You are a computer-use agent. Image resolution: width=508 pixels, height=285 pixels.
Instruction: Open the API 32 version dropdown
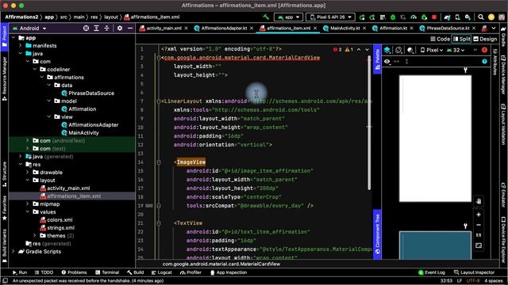[456, 50]
